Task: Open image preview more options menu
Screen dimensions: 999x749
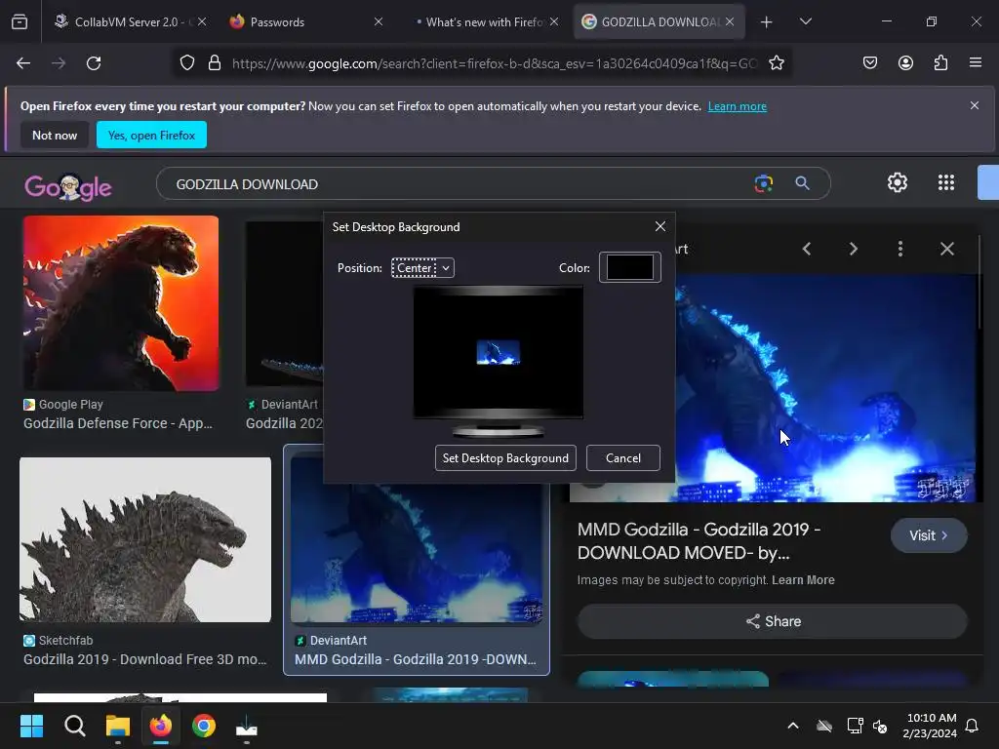Action: pos(899,249)
